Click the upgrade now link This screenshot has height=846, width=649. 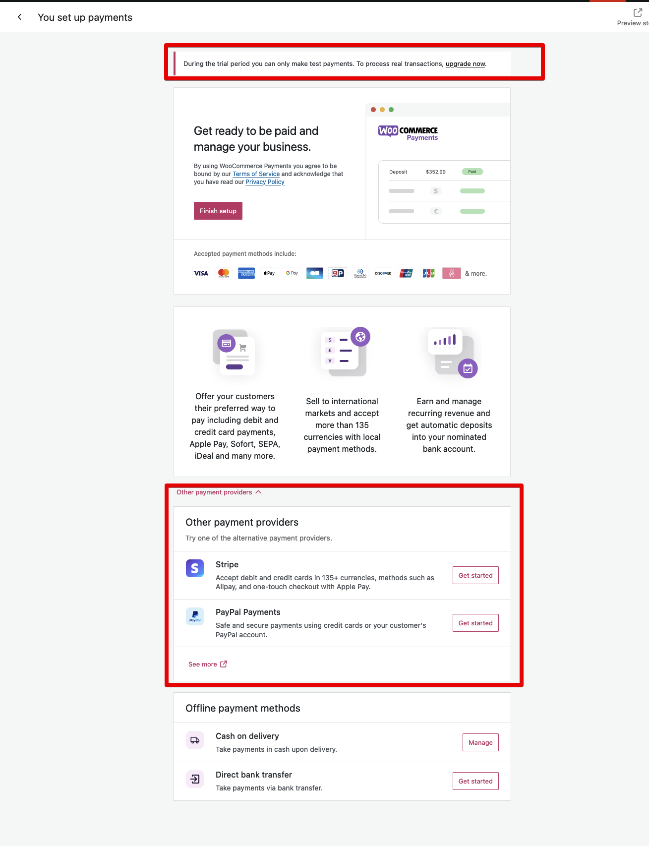465,63
